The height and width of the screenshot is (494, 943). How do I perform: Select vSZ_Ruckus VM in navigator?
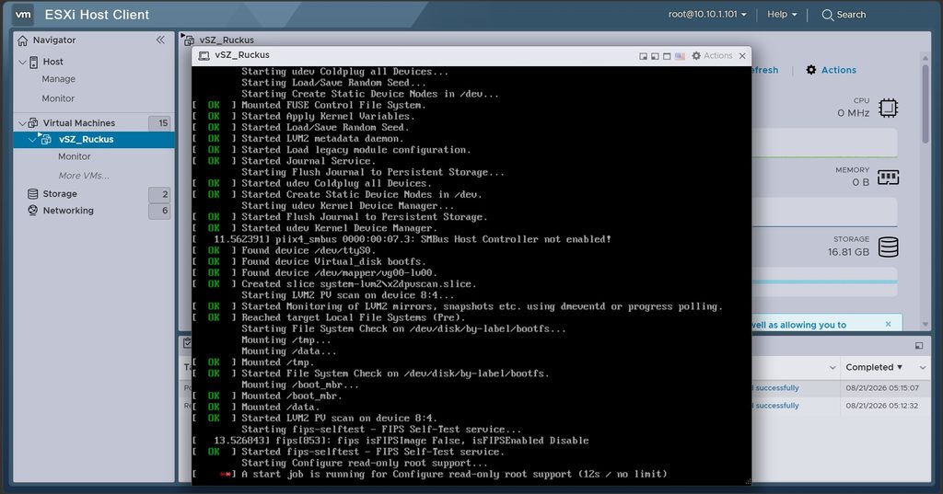pyautogui.click(x=86, y=139)
